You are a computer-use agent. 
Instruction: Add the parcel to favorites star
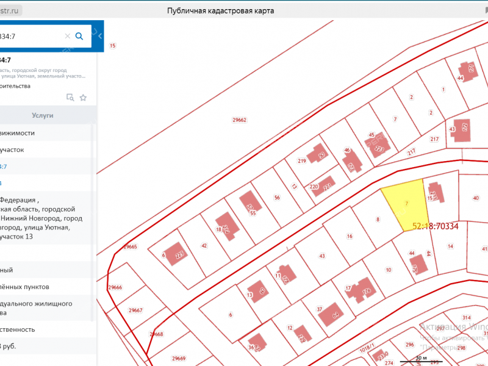pos(83,98)
